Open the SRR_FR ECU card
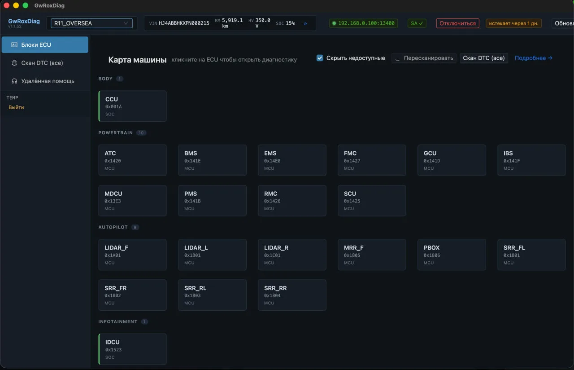 tap(133, 295)
